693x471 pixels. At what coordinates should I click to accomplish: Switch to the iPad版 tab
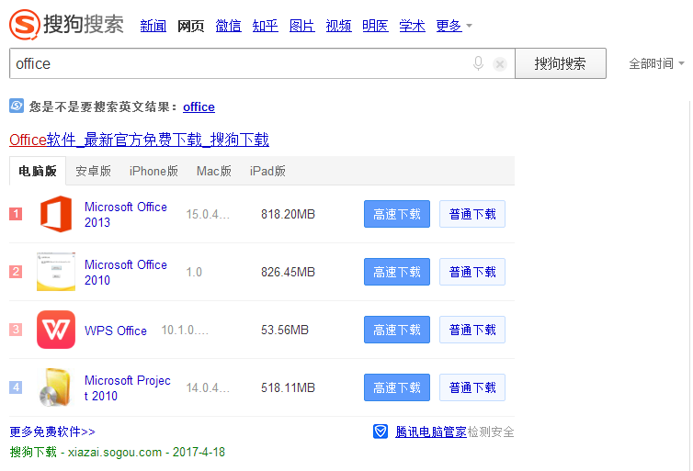point(267,171)
